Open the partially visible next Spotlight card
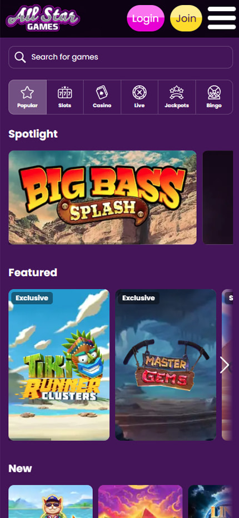Image resolution: width=239 pixels, height=518 pixels. click(x=218, y=197)
